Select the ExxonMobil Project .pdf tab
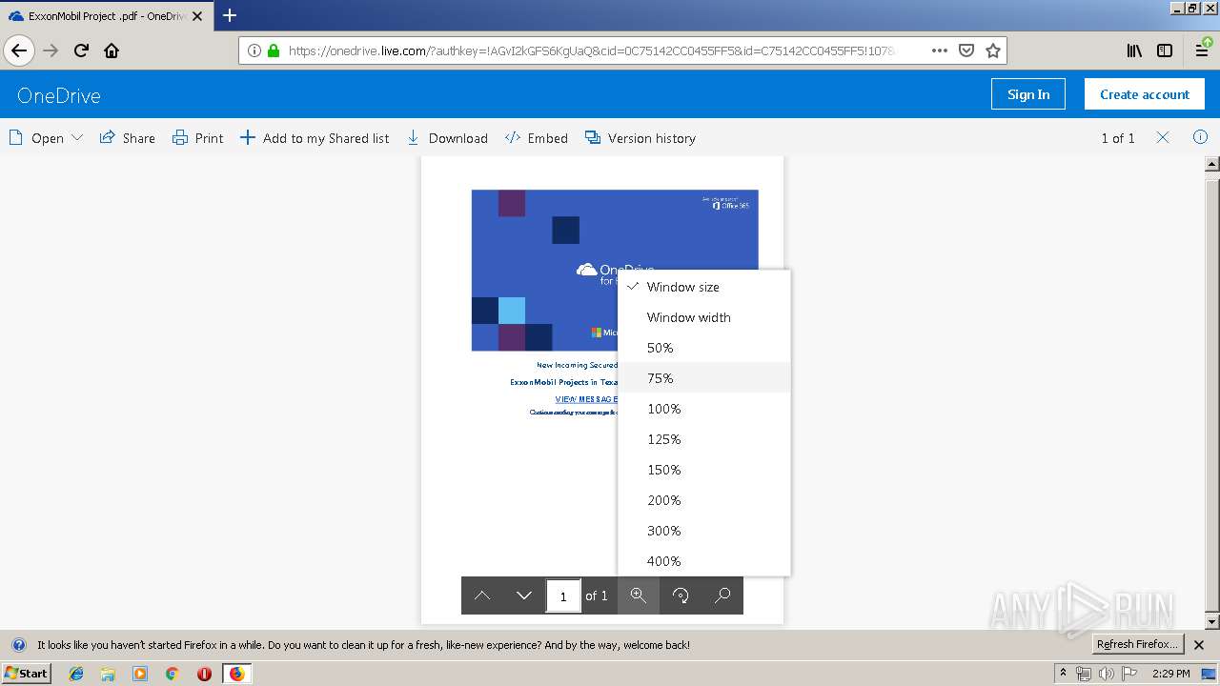Image resolution: width=1220 pixels, height=686 pixels. pos(105,15)
